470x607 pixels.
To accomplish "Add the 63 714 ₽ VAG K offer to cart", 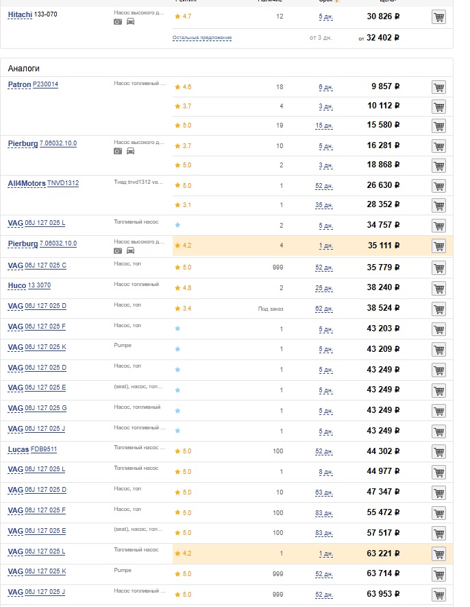I will [x=438, y=574].
